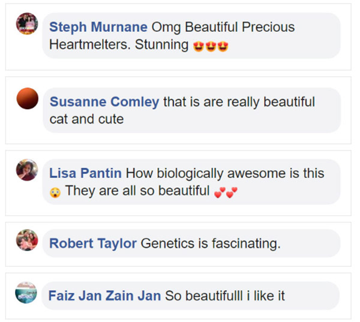Visit Lisa Pantin's profile via name
360x322 pixels.
point(85,173)
